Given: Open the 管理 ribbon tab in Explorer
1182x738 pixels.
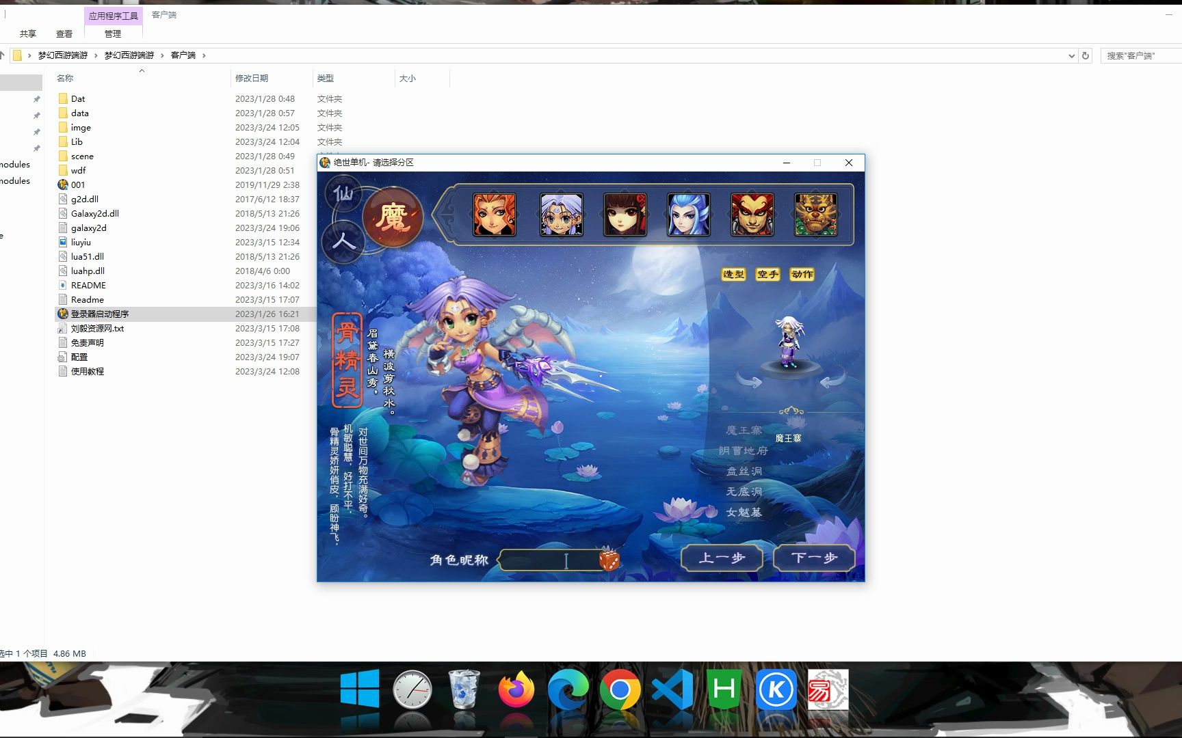Looking at the screenshot, I should tap(113, 33).
